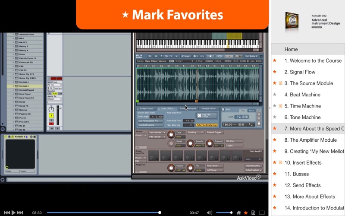
Task: Switch to the Sample Loop tab
Action: pos(146,109)
